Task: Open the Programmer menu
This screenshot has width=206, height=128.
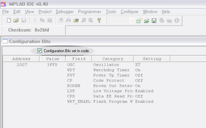Action: point(90,12)
